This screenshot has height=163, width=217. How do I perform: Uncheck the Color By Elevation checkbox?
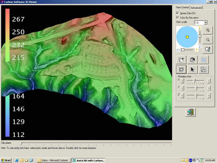pos(178,17)
